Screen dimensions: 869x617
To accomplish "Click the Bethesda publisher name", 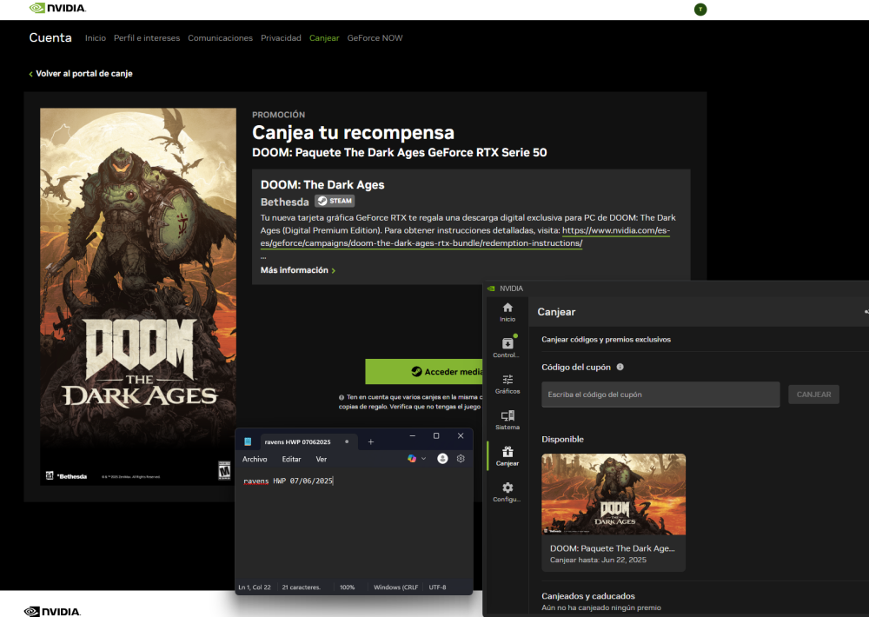I will [x=284, y=202].
